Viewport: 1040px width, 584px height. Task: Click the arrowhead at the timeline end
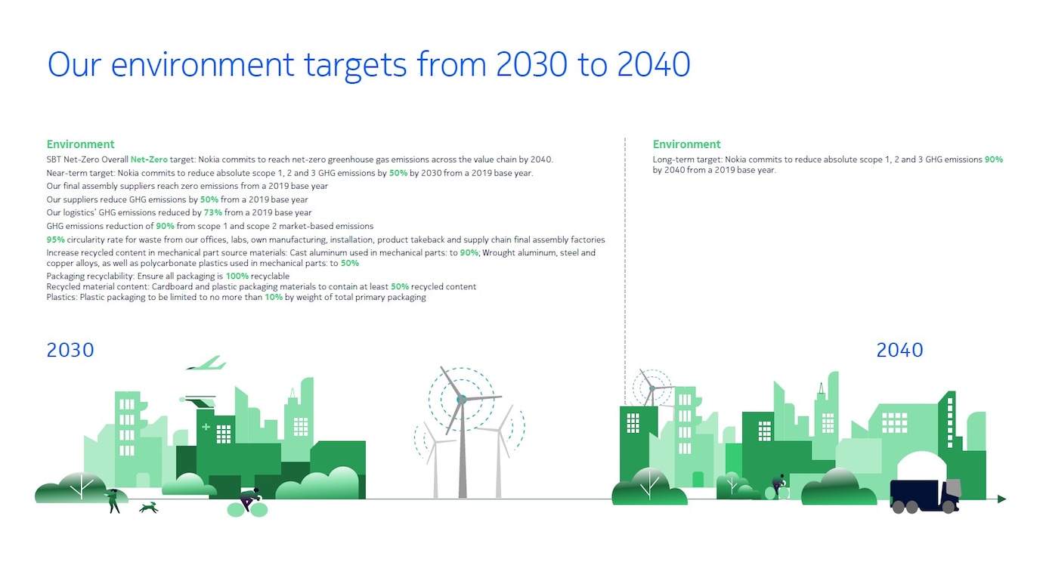[1001, 498]
